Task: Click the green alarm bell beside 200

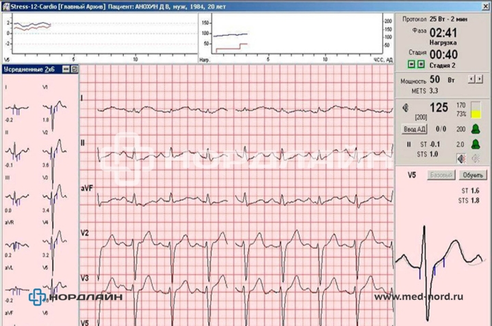Action: coord(476,129)
